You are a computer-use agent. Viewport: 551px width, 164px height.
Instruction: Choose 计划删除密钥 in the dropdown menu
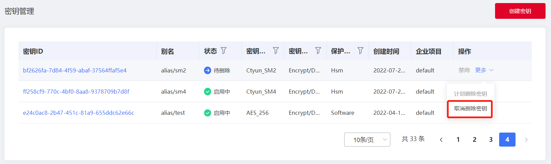(470, 94)
